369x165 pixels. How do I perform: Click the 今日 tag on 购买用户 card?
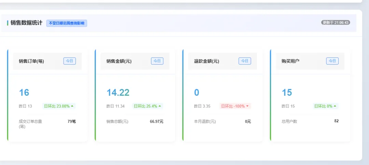(x=332, y=61)
